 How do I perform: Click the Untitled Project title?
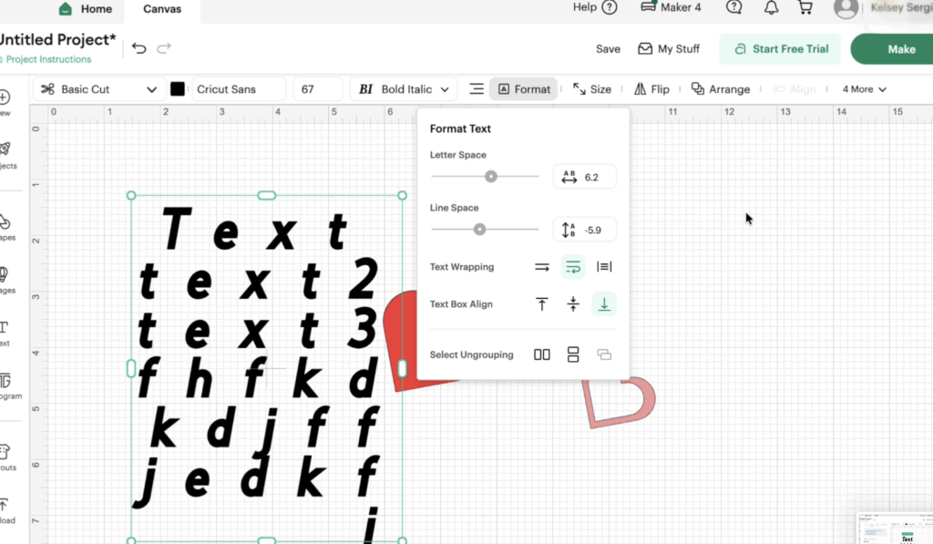pos(57,40)
